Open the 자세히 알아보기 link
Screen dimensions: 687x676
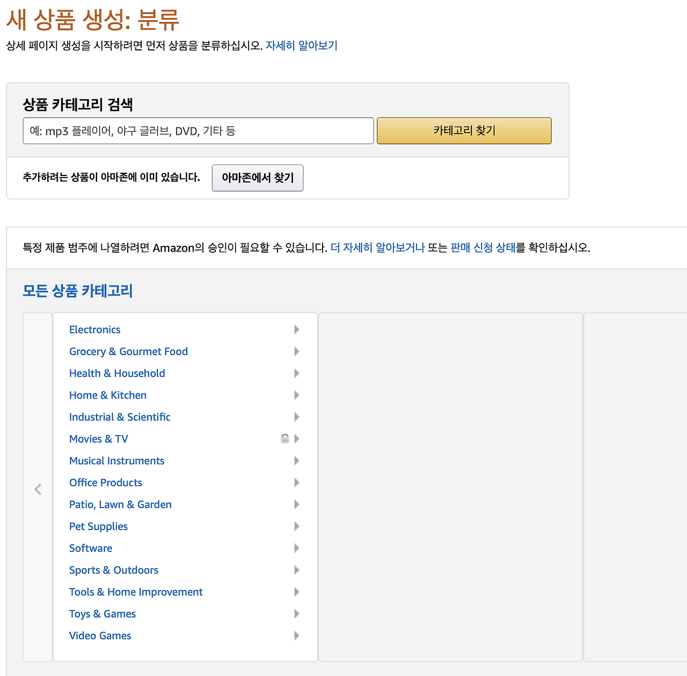(x=302, y=46)
